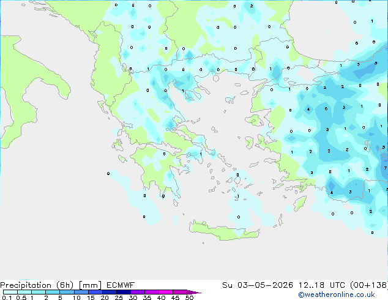Click the legend label "40"
This screenshot has height=300, width=388.
[x=161, y=298]
